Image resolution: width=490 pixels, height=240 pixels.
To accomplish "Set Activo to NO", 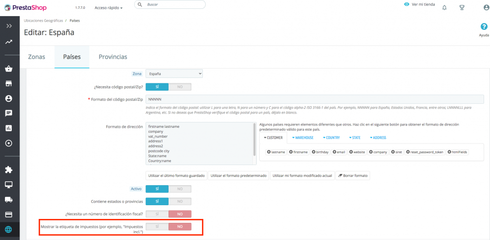I will click(180, 189).
